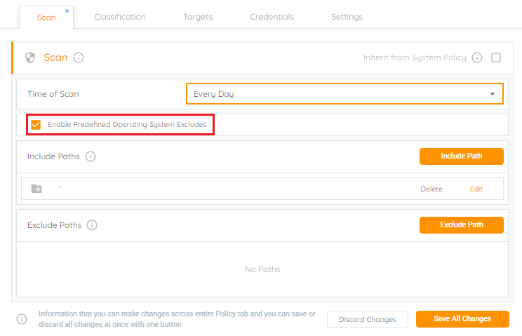Click info icon beside Inherit from System Policy
The image size is (522, 336).
click(x=477, y=58)
